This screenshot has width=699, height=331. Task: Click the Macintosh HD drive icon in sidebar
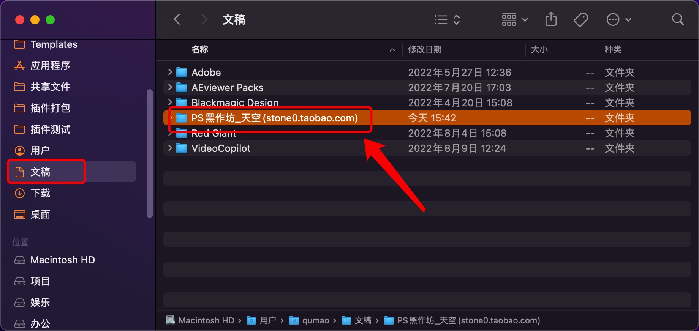(19, 260)
